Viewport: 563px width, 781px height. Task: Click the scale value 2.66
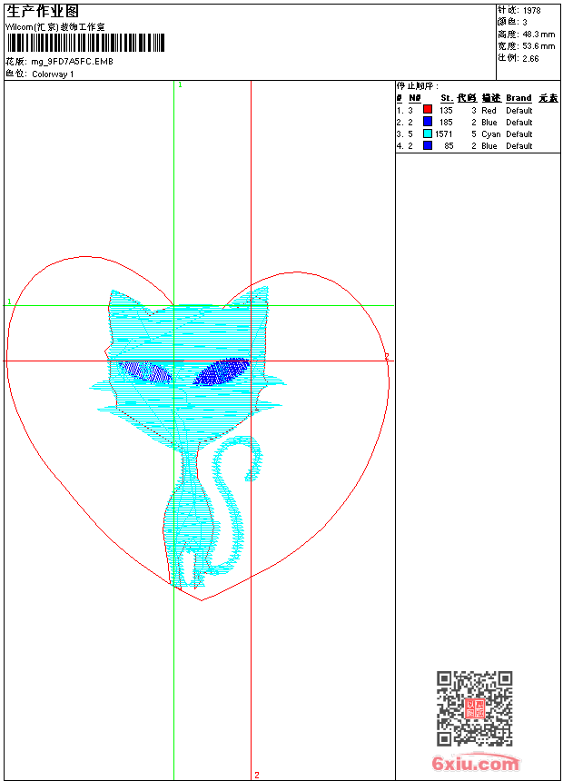click(x=530, y=59)
